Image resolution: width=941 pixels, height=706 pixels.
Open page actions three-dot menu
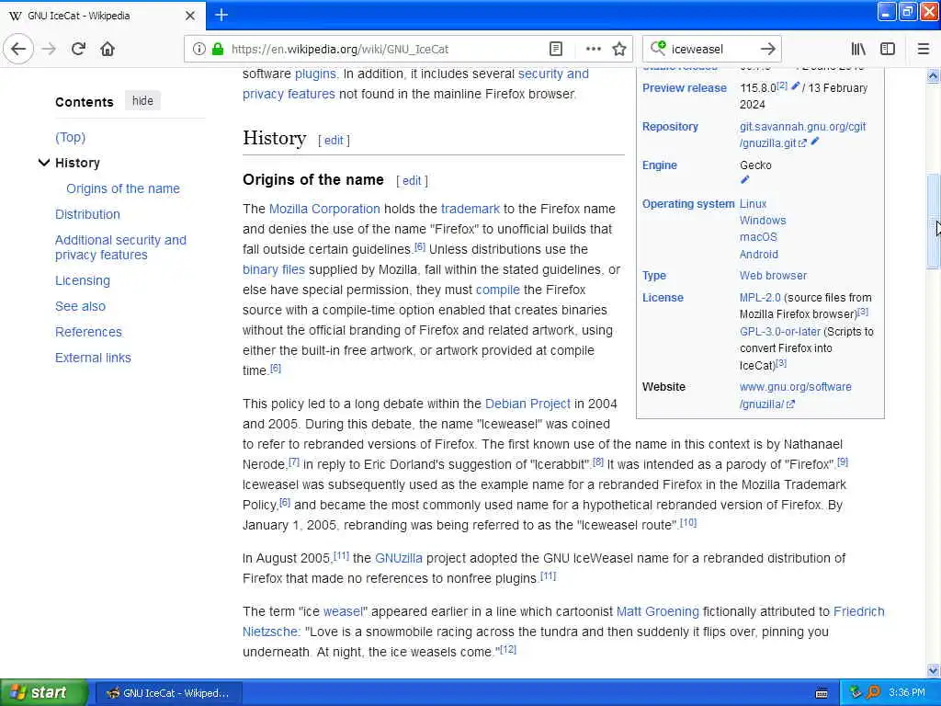[593, 49]
